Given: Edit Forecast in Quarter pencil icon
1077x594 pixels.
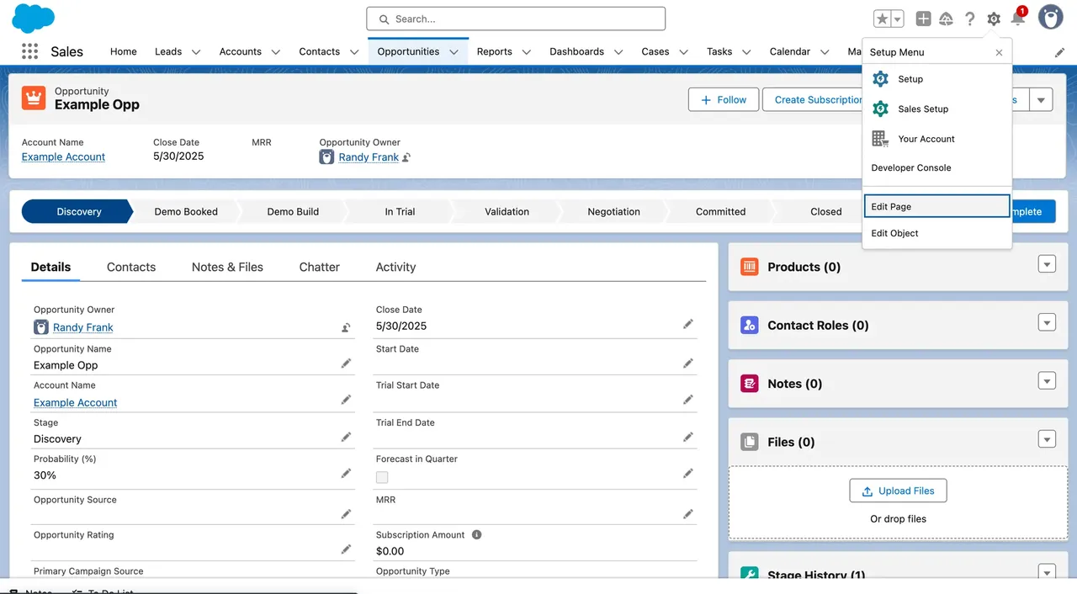Looking at the screenshot, I should (x=688, y=474).
